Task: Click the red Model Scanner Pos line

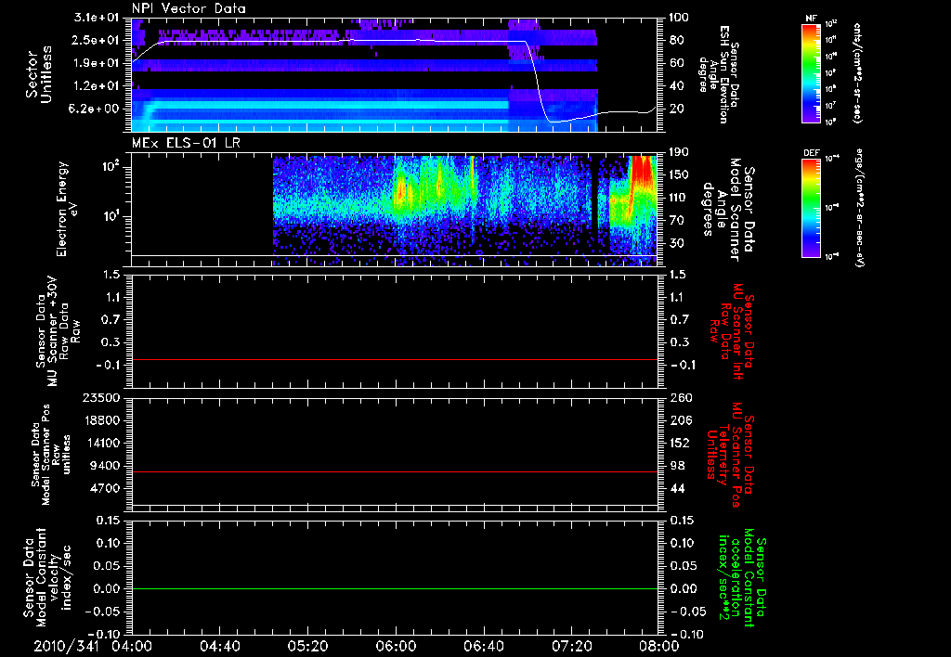Action: [395, 472]
